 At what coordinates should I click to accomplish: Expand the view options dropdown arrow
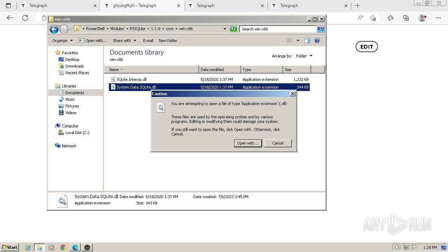pos(298,41)
